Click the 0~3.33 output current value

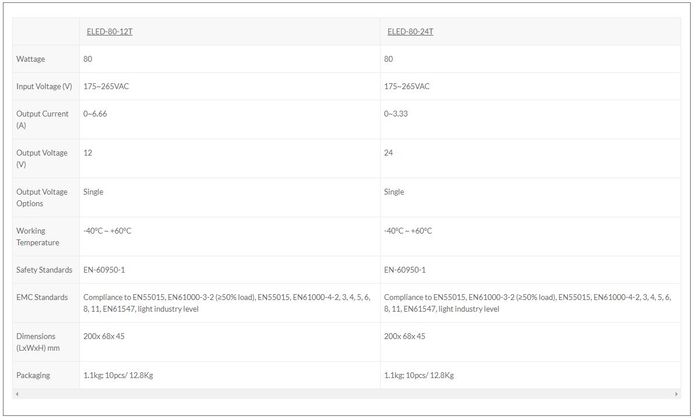(x=396, y=114)
